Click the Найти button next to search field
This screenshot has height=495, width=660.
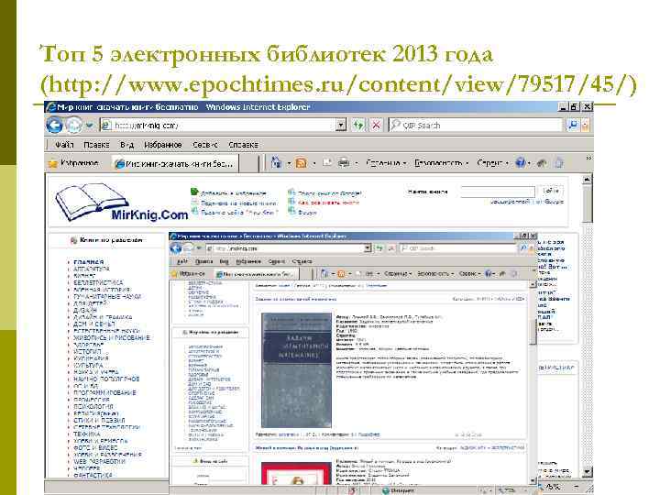[x=551, y=191]
